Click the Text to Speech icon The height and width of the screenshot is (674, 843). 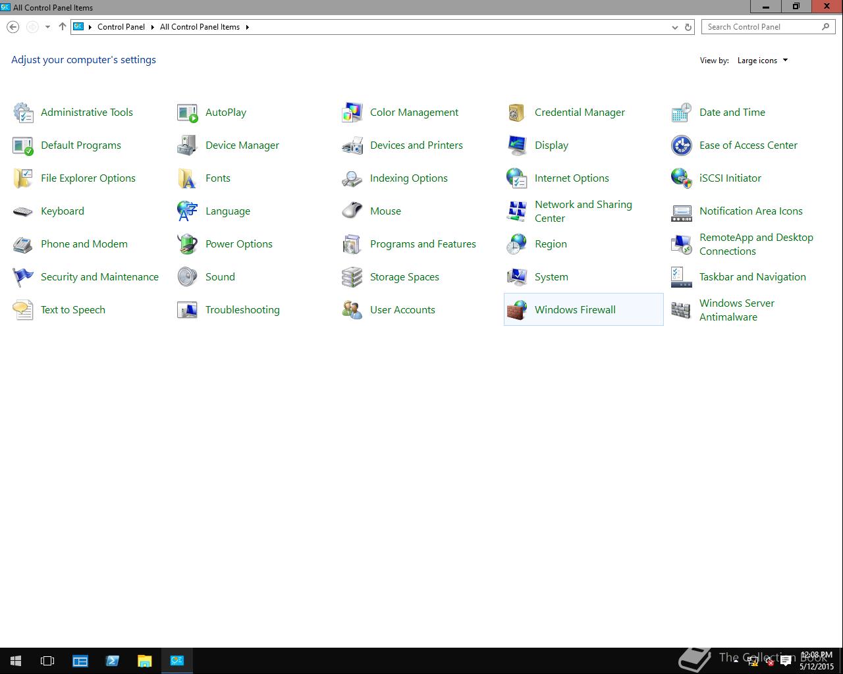click(23, 310)
